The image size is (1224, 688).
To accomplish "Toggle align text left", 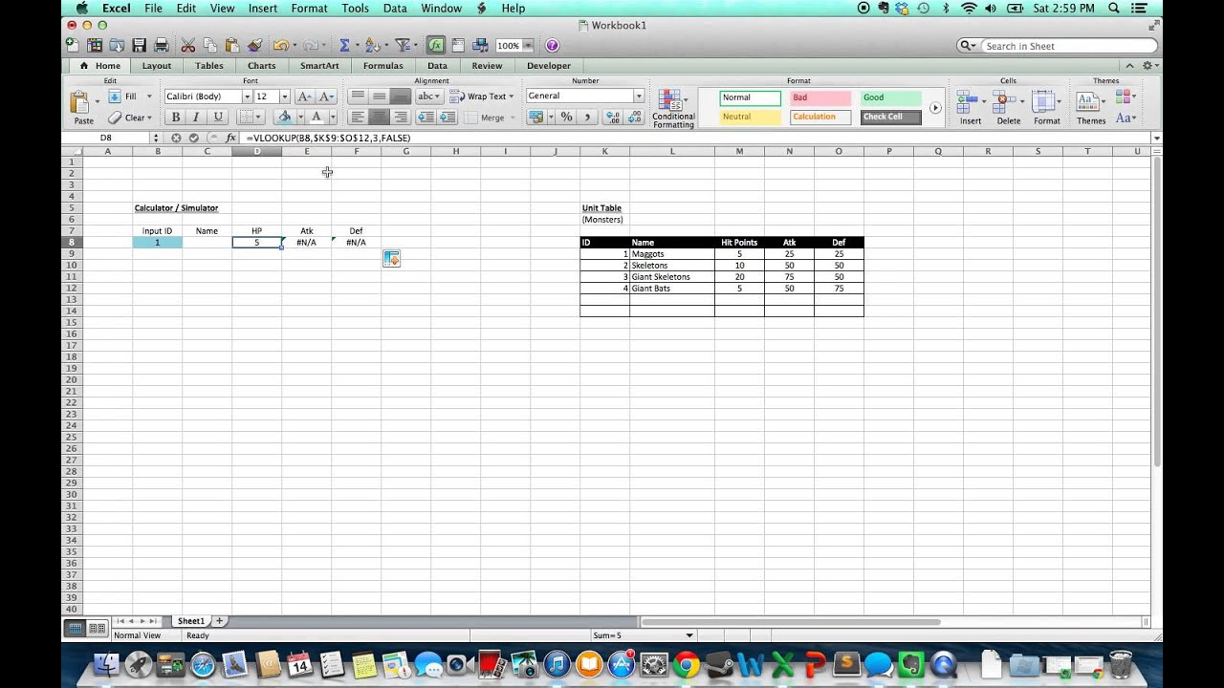I will 358,117.
